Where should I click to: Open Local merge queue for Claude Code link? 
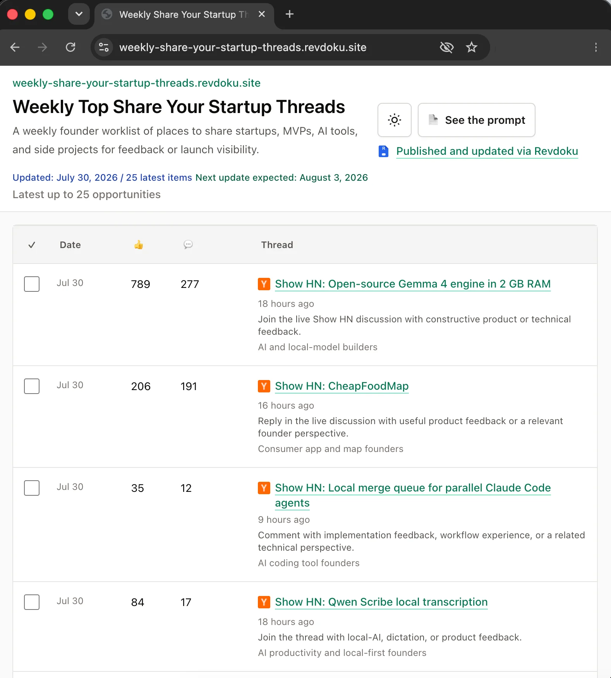point(413,495)
